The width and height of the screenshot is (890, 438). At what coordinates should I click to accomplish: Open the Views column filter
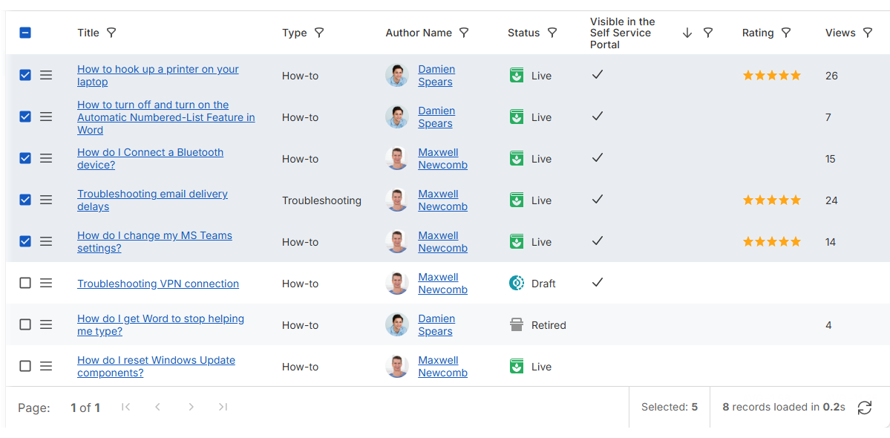pyautogui.click(x=868, y=33)
